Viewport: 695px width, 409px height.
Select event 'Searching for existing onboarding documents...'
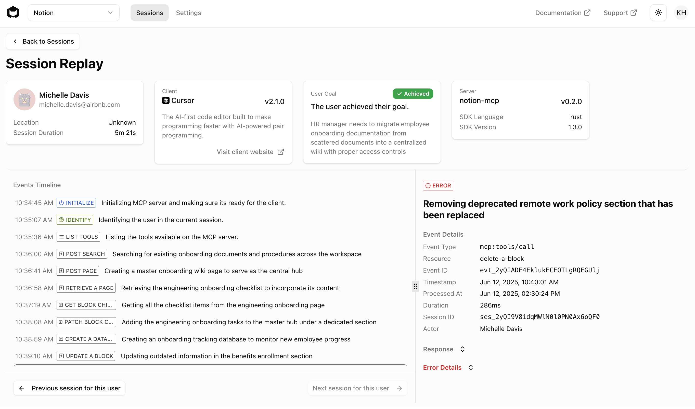pos(237,254)
